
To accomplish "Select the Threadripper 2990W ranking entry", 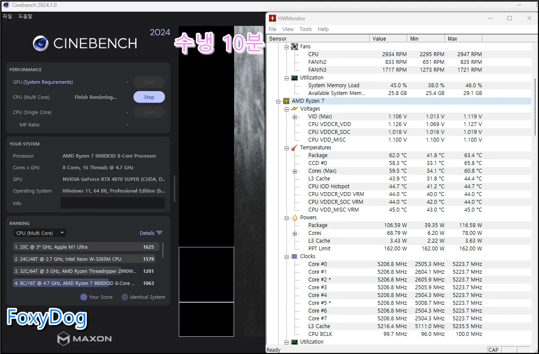I will (86, 271).
